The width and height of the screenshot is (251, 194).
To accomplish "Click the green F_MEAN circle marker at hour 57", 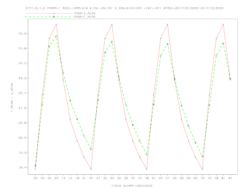I will tap(168, 44).
